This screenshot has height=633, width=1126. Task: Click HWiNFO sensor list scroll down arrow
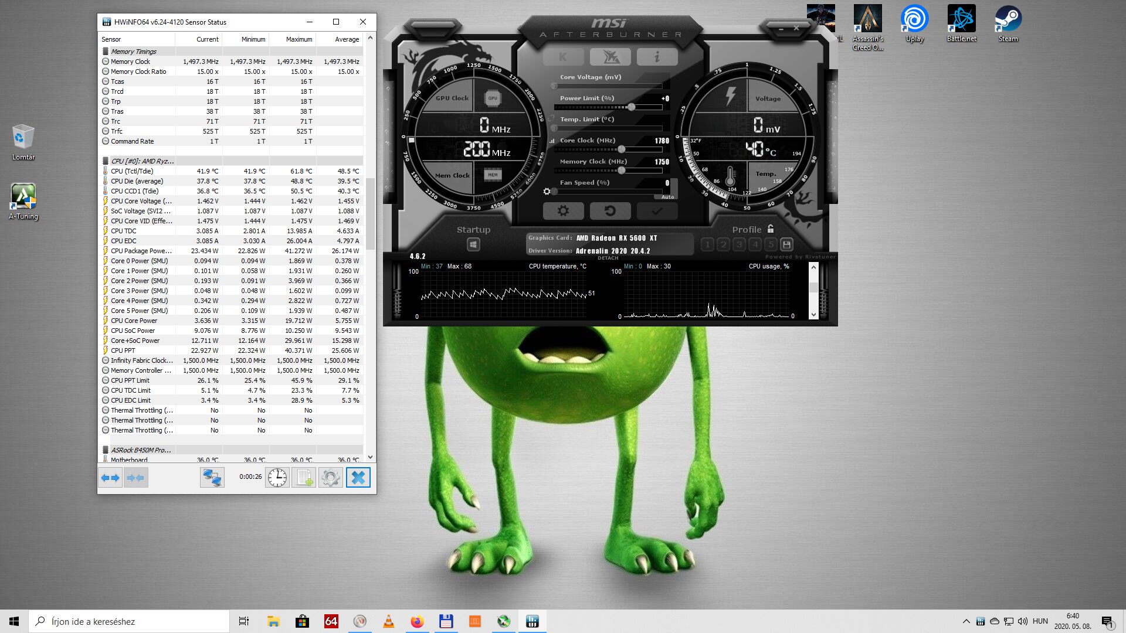[370, 457]
